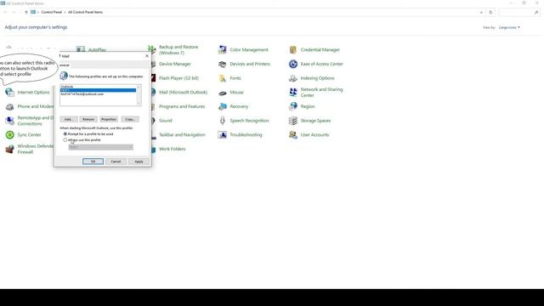Click the refresh icon beside address bar
The width and height of the screenshot is (544, 306).
(x=490, y=12)
